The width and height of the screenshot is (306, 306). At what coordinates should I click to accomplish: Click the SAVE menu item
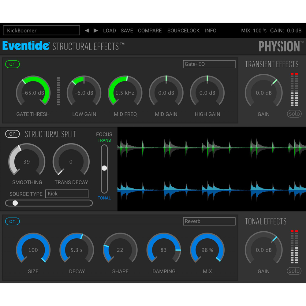click(127, 31)
